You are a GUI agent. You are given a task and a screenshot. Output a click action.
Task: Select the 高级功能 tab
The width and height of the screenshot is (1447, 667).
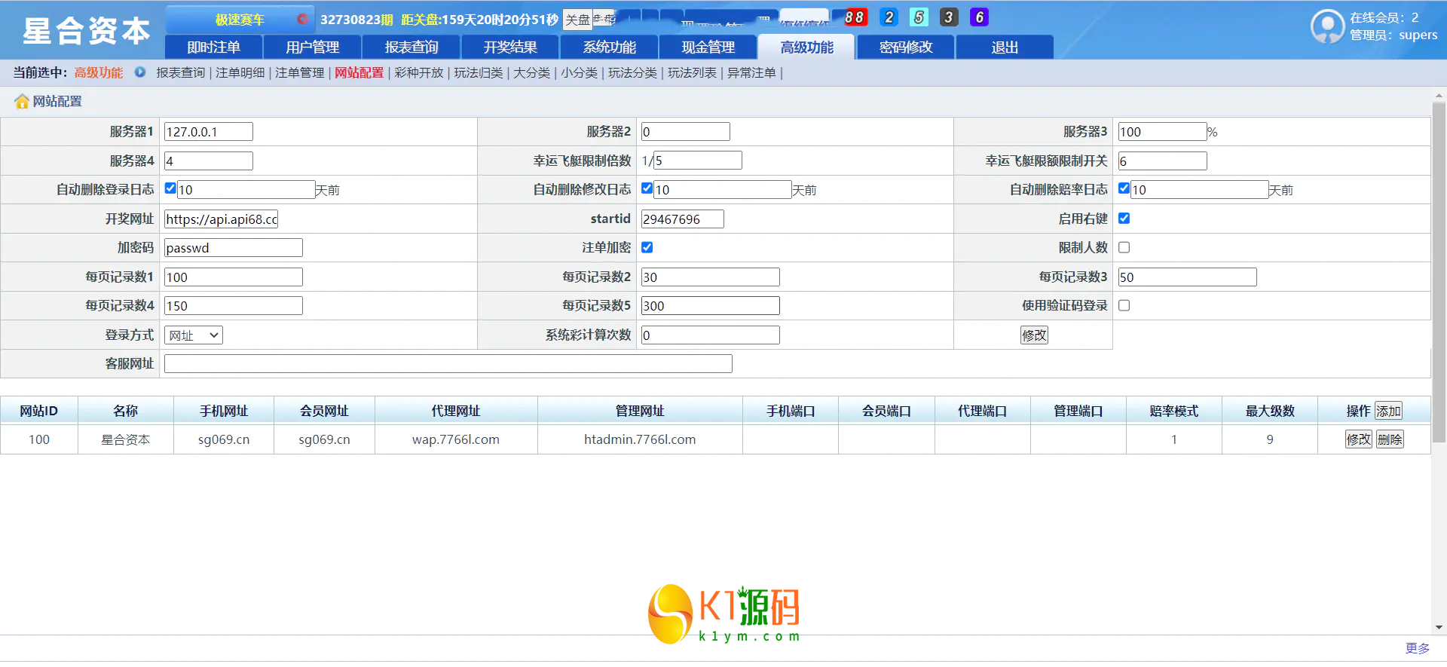(806, 47)
